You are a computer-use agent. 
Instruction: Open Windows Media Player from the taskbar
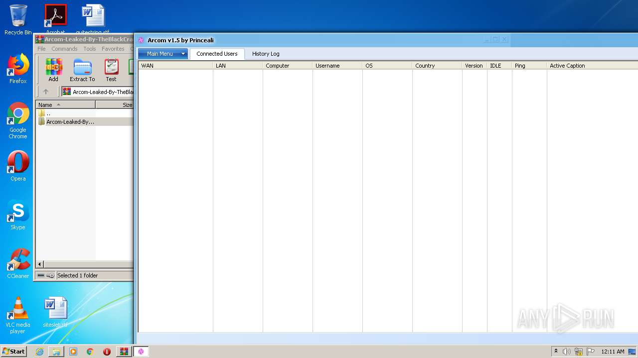point(73,352)
